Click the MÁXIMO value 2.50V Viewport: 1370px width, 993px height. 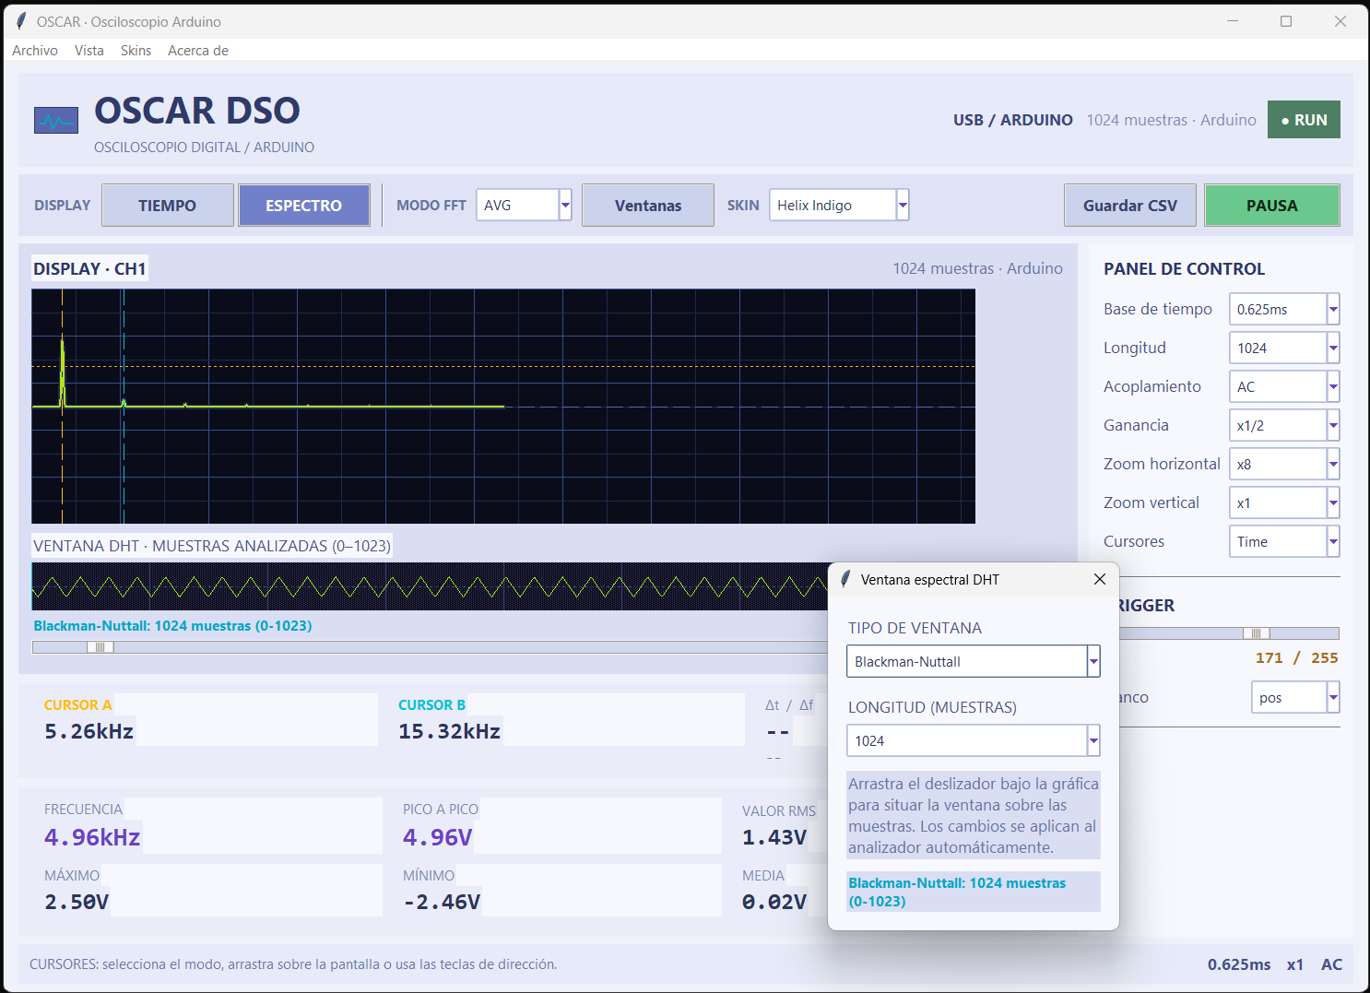pyautogui.click(x=77, y=902)
